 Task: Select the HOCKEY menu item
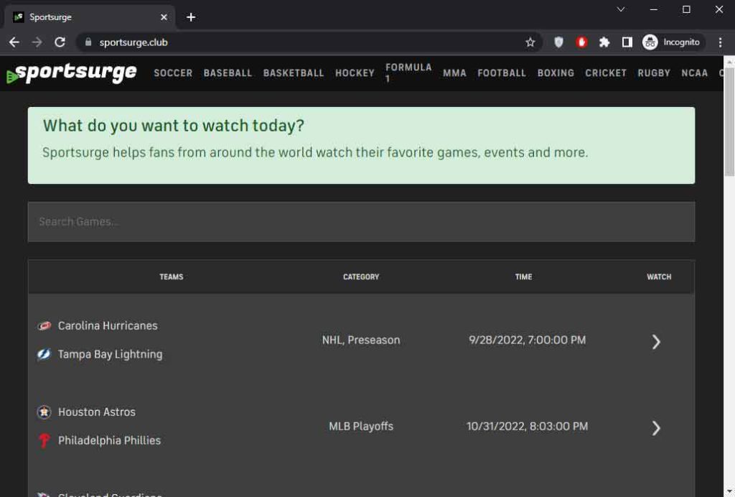click(x=355, y=73)
